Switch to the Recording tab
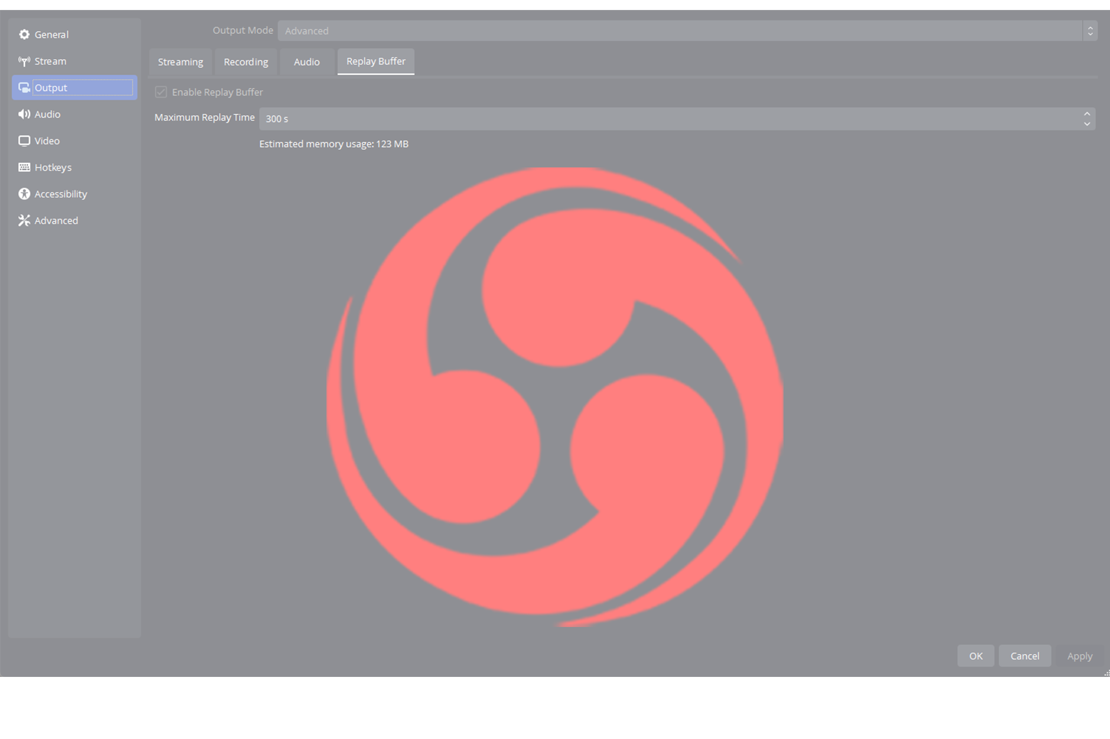Viewport: 1110px width, 739px height. tap(246, 62)
